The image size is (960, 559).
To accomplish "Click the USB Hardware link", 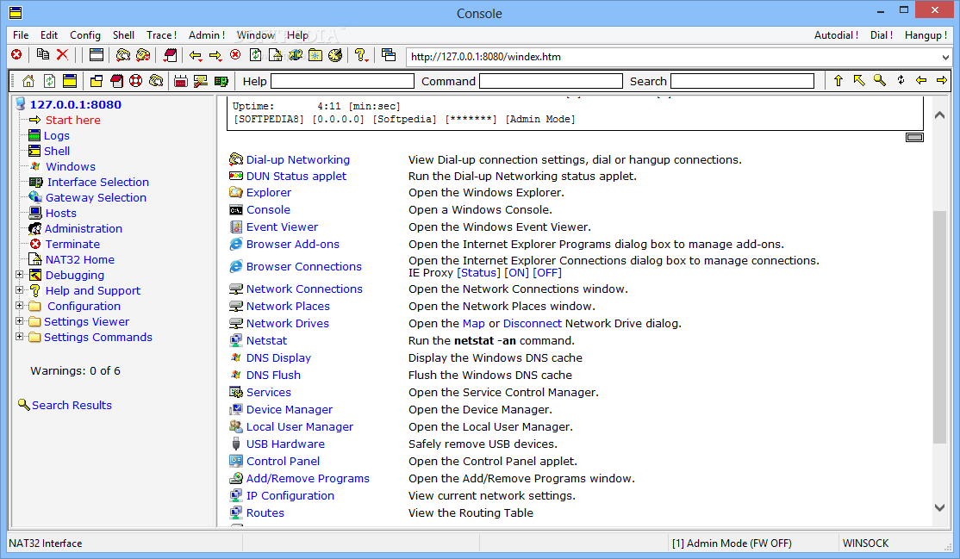I will pyautogui.click(x=285, y=444).
